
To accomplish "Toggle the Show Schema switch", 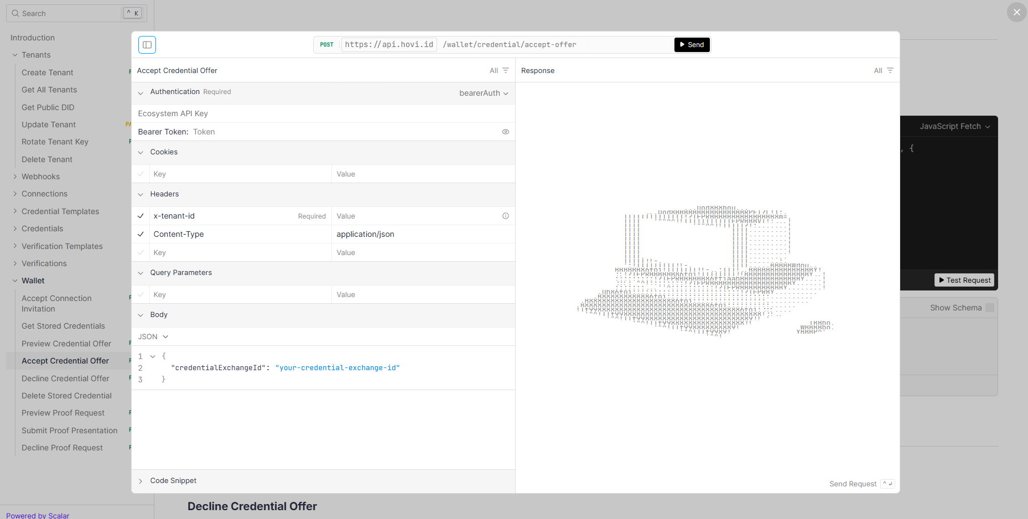I will click(x=989, y=308).
